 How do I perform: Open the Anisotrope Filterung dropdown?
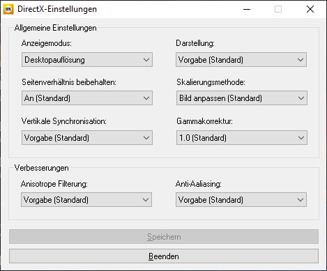coord(86,200)
